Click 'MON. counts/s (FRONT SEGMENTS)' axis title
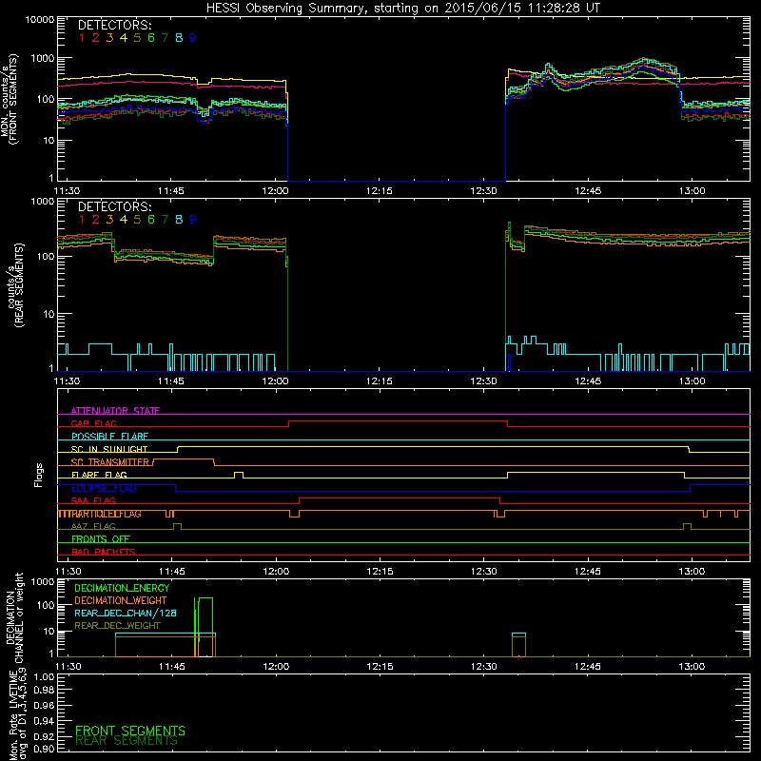The height and width of the screenshot is (761, 761). point(9,99)
